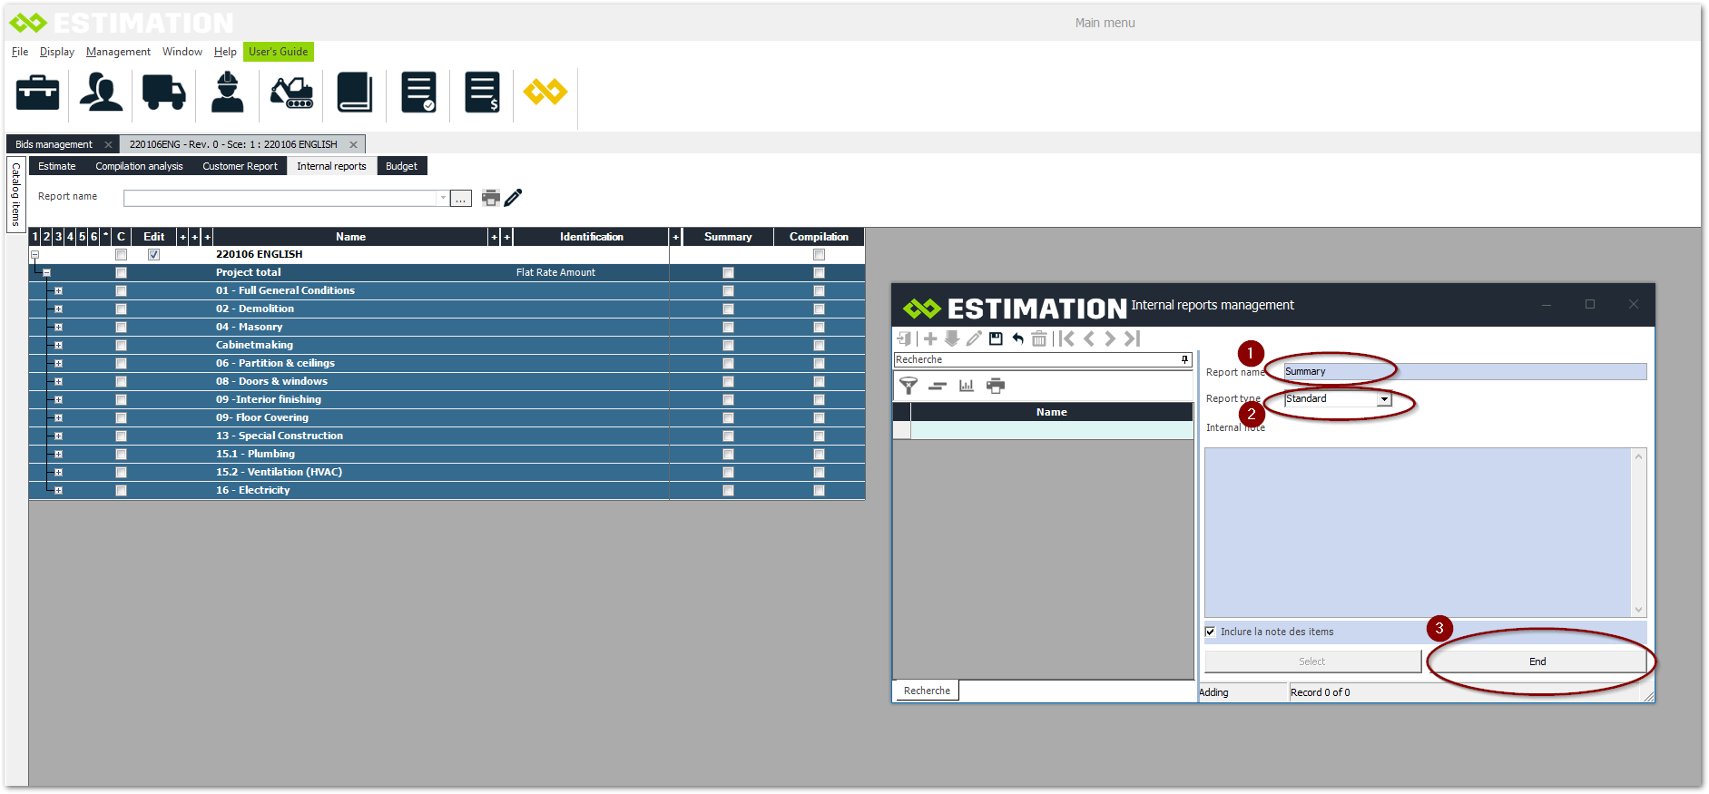1709x794 pixels.
Task: Click the delivery truck toolbar icon
Action: [163, 93]
